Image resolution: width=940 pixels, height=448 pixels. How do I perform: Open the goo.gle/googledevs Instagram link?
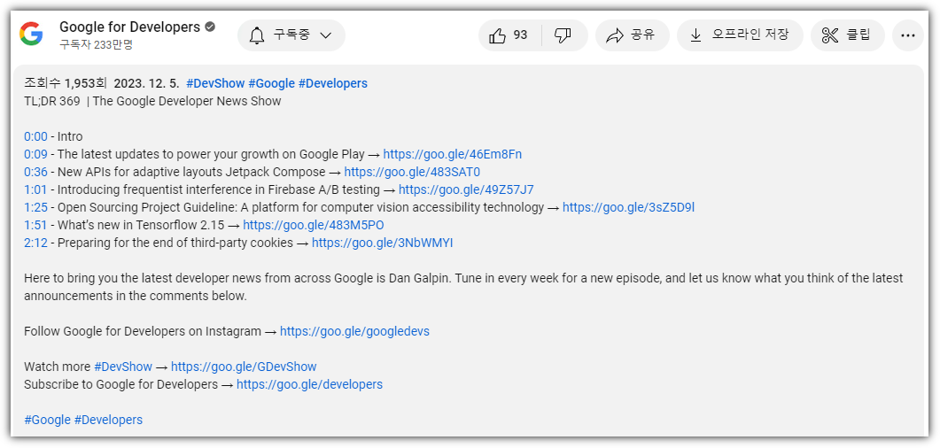pyautogui.click(x=354, y=331)
